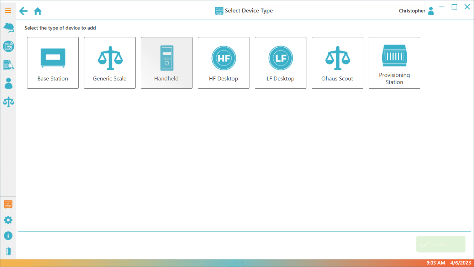Open the orange devices monitor icon
The width and height of the screenshot is (474, 267).
coord(8,204)
